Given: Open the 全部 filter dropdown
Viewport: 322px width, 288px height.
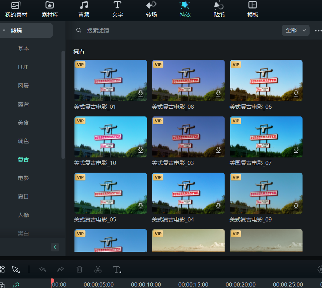Looking at the screenshot, I should 295,30.
